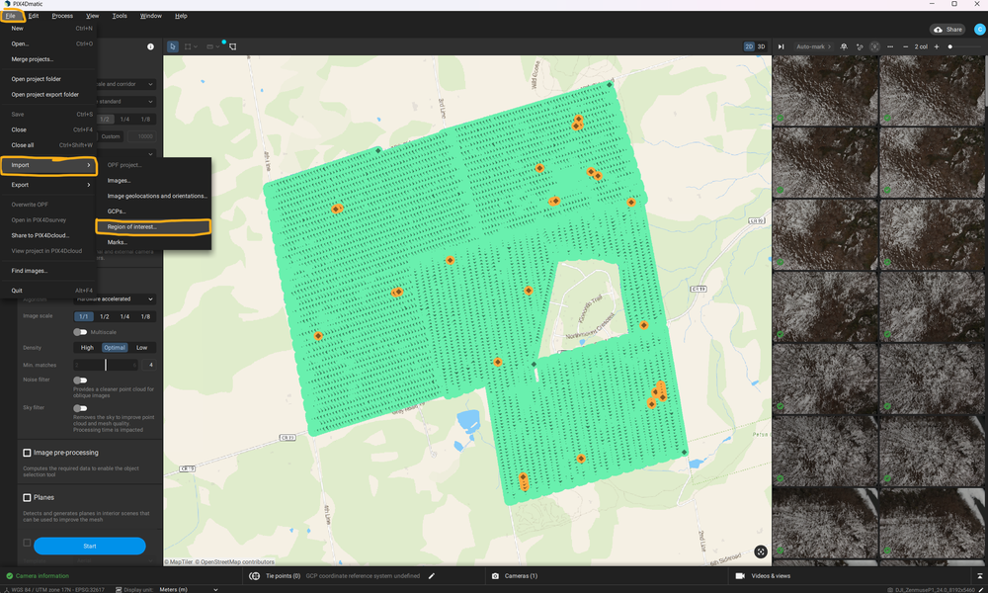The width and height of the screenshot is (988, 593).
Task: Select High density option
Action: 87,348
